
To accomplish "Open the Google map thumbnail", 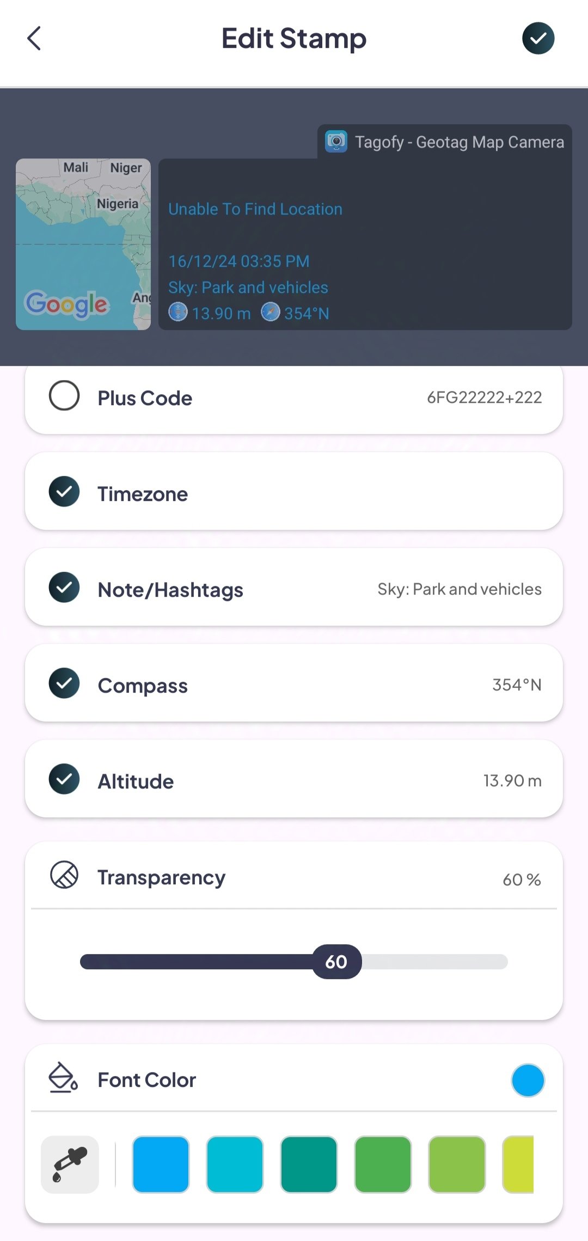I will pyautogui.click(x=83, y=244).
